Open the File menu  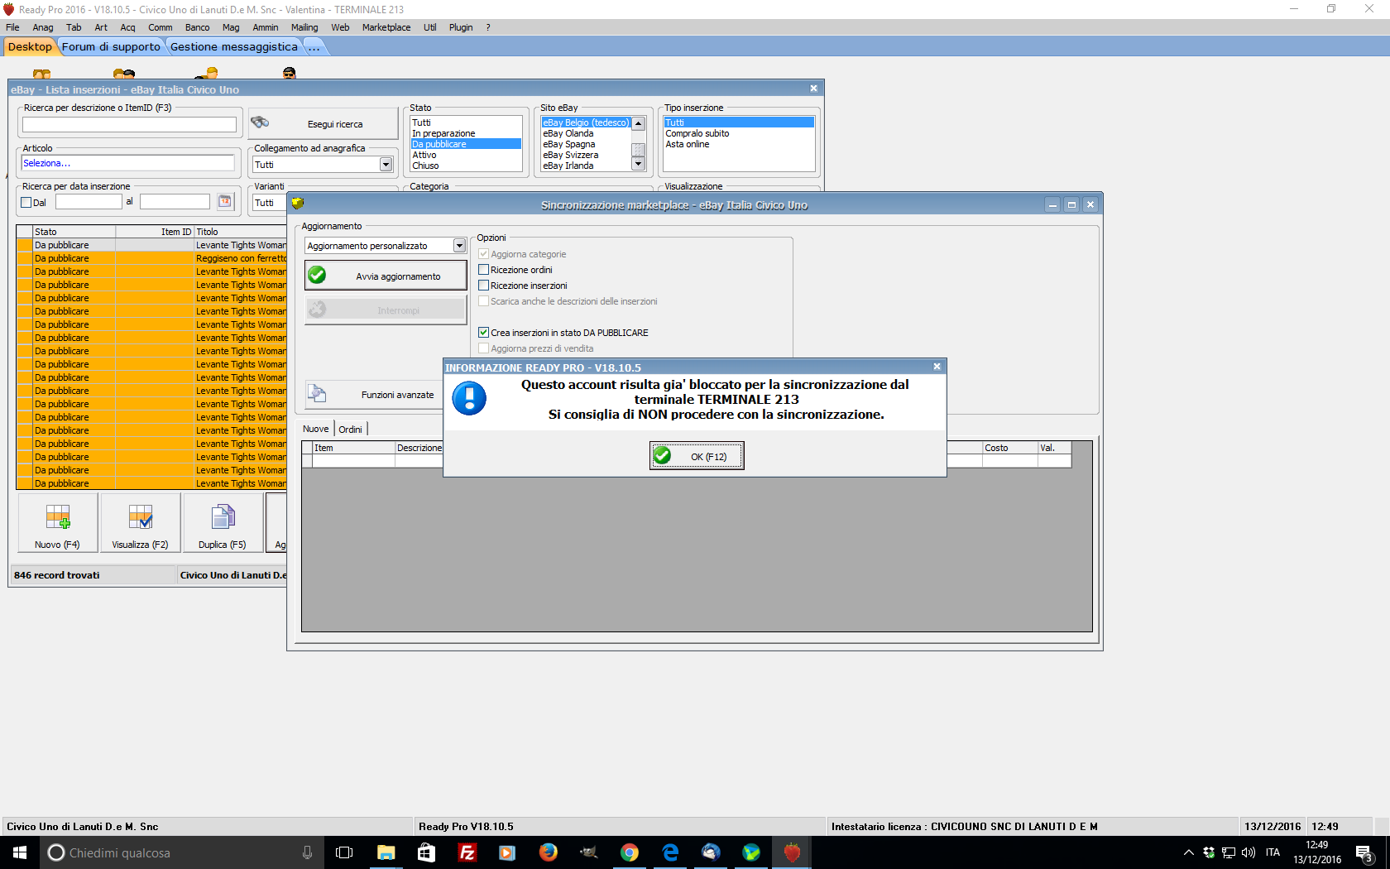click(12, 27)
